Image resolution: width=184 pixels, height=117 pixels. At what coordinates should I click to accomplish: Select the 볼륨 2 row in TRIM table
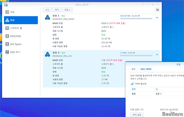(157, 94)
